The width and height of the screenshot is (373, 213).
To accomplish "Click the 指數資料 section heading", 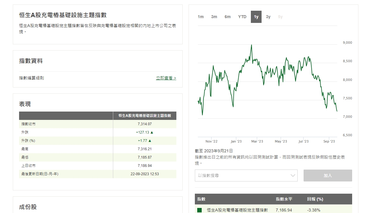I will click(31, 61).
